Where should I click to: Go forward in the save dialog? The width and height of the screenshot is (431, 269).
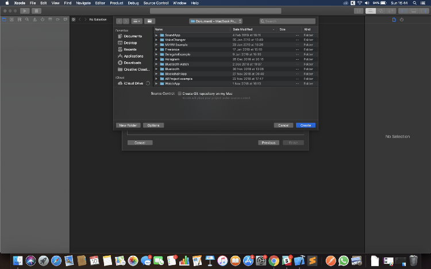click(126, 21)
